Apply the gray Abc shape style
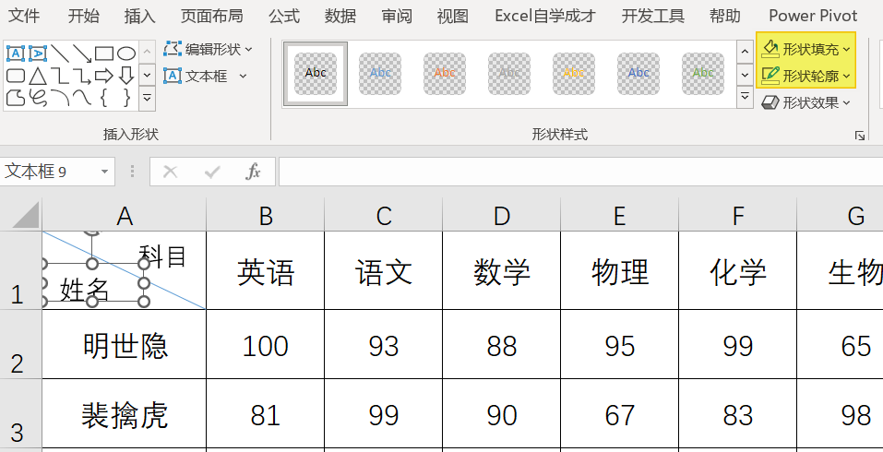 509,73
